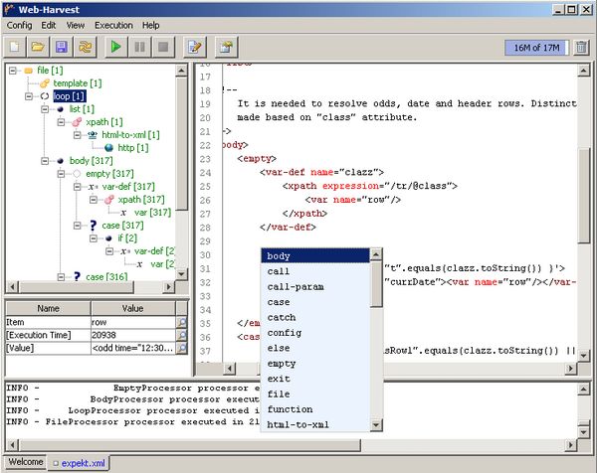Click the tree panel vertical scrollbar thumb

182,143
